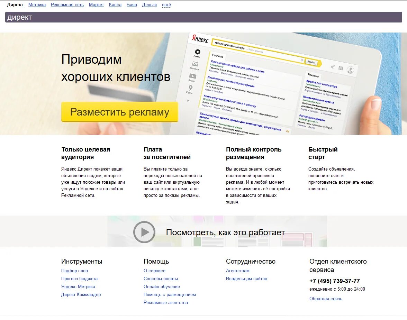The image size is (407, 320).
Task: Click the heading Быстрый старт
Action: tap(323, 153)
